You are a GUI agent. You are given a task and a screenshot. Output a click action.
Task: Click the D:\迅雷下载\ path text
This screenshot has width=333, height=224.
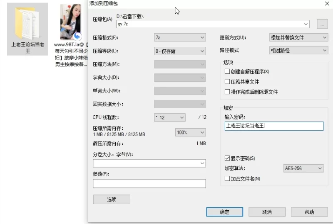tap(130, 16)
